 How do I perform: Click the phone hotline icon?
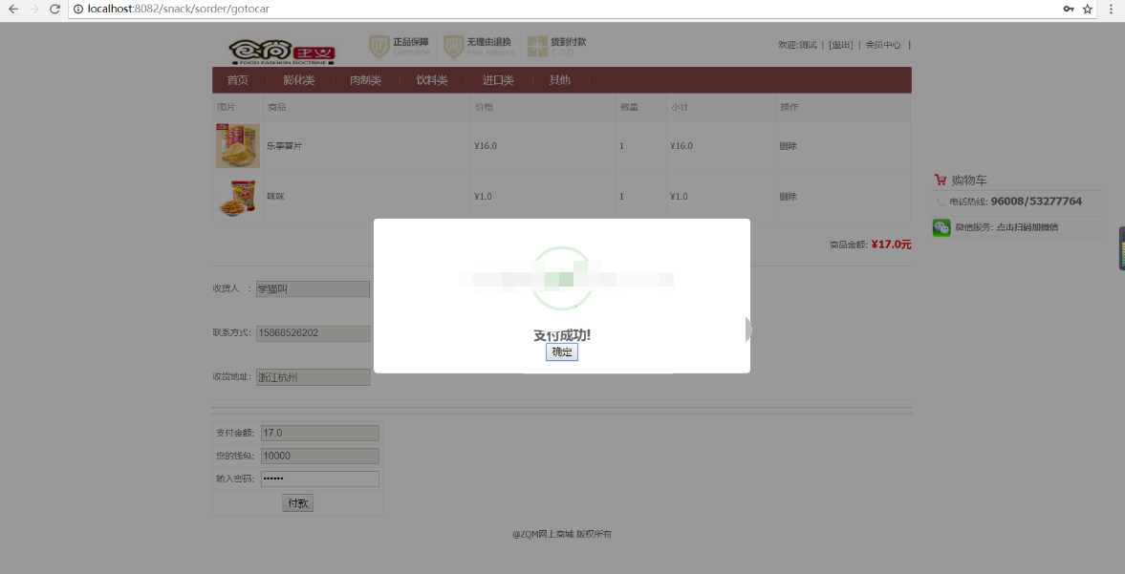pos(941,202)
